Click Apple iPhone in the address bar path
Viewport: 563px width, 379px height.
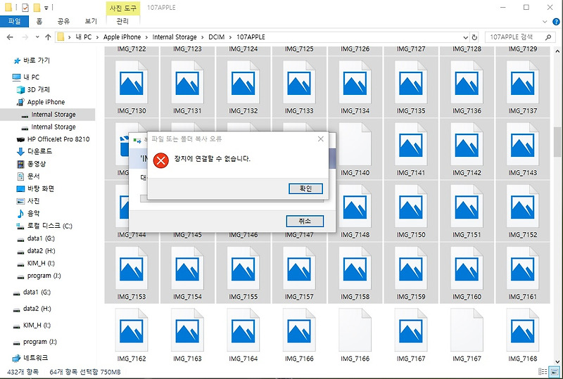coord(122,37)
